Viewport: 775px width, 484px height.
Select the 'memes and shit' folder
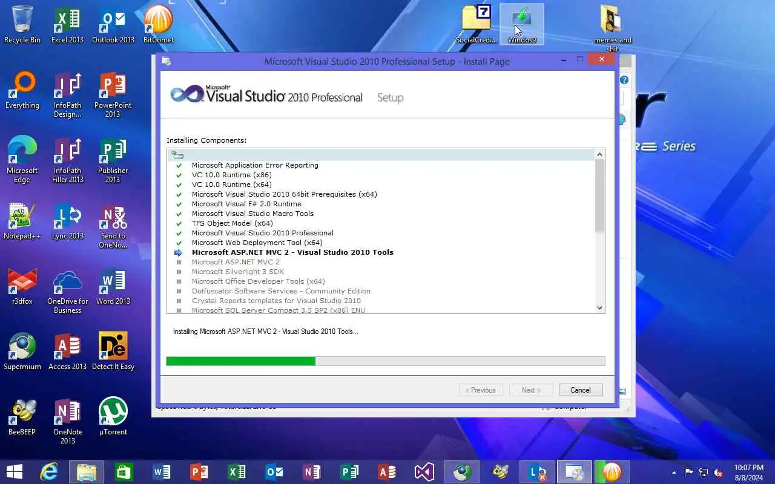point(613,28)
